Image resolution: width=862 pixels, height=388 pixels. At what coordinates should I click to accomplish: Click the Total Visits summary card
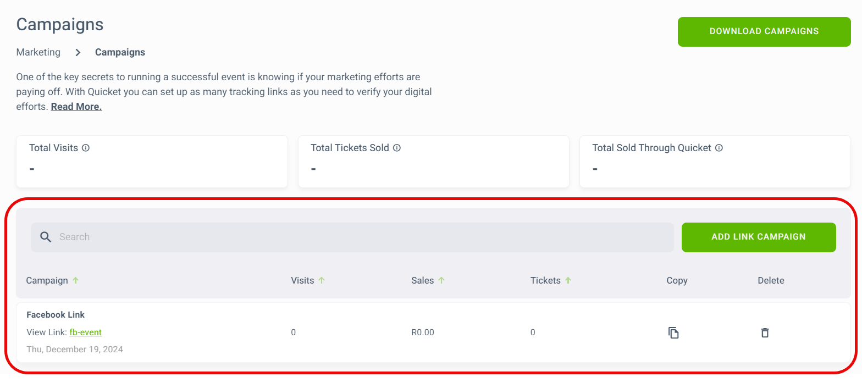[152, 162]
